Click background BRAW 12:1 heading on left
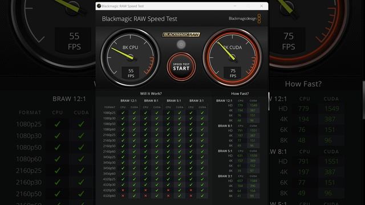This screenshot has width=365, height=205. [69, 99]
